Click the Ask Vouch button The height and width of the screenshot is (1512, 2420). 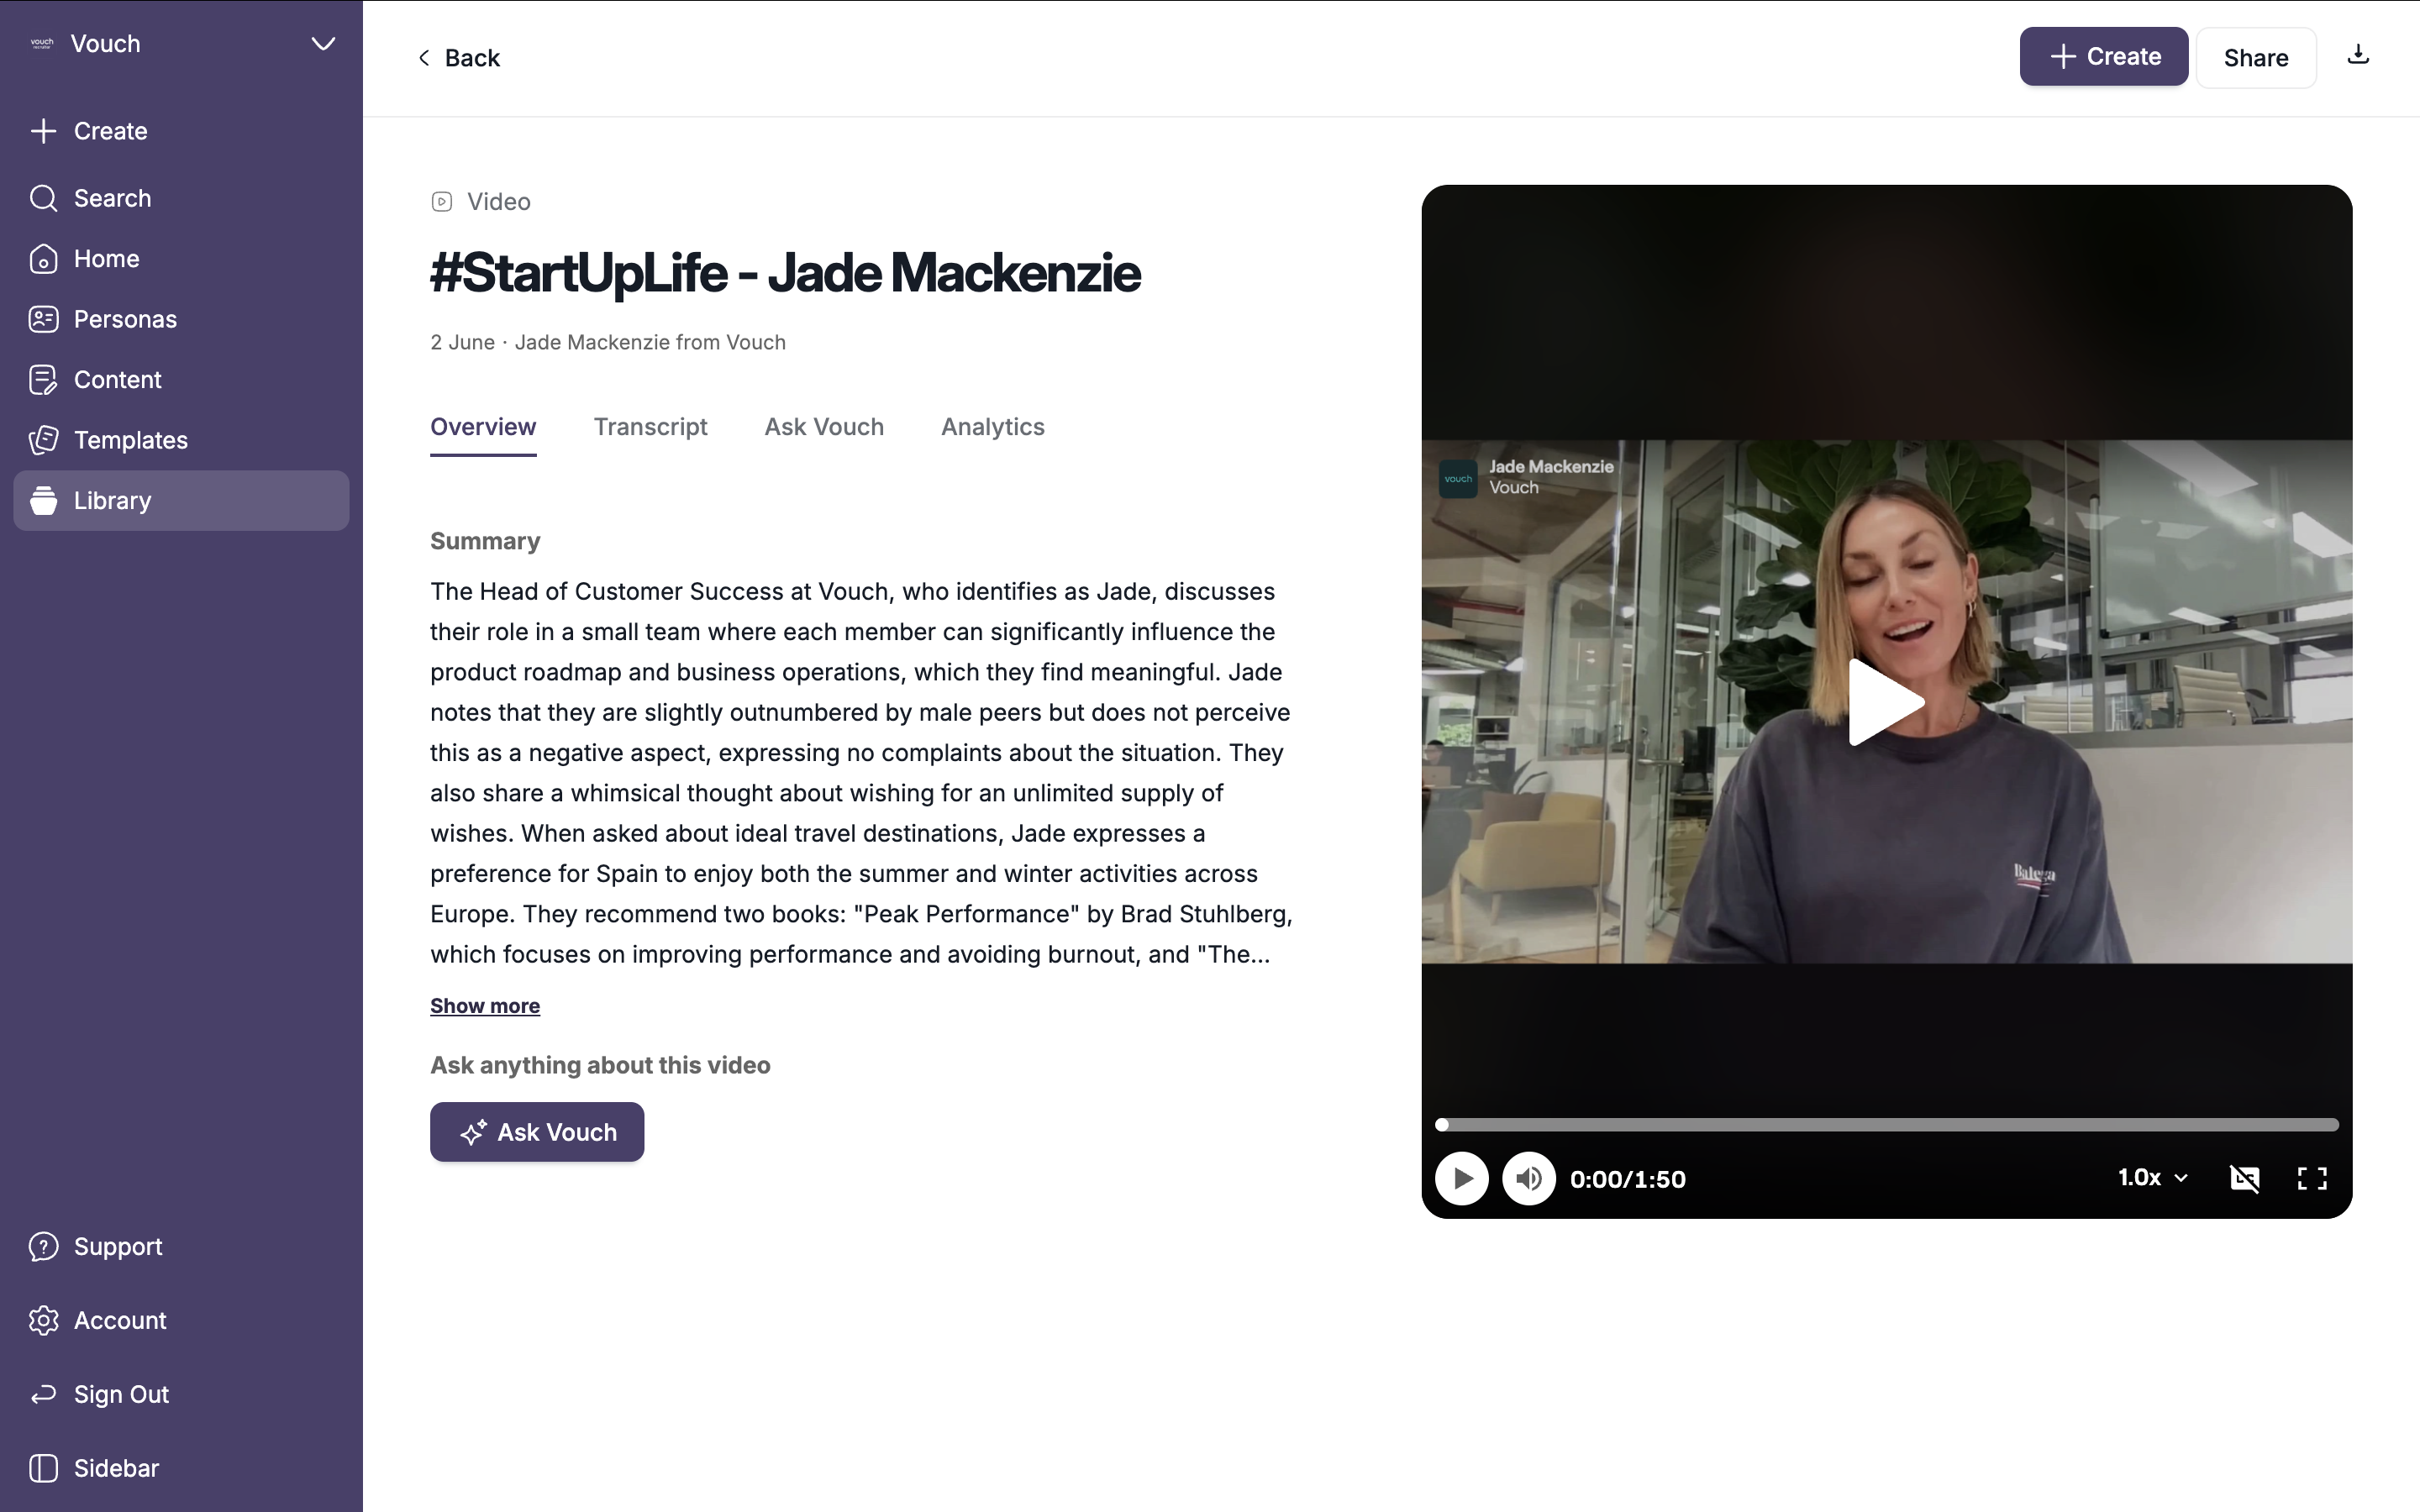[537, 1132]
